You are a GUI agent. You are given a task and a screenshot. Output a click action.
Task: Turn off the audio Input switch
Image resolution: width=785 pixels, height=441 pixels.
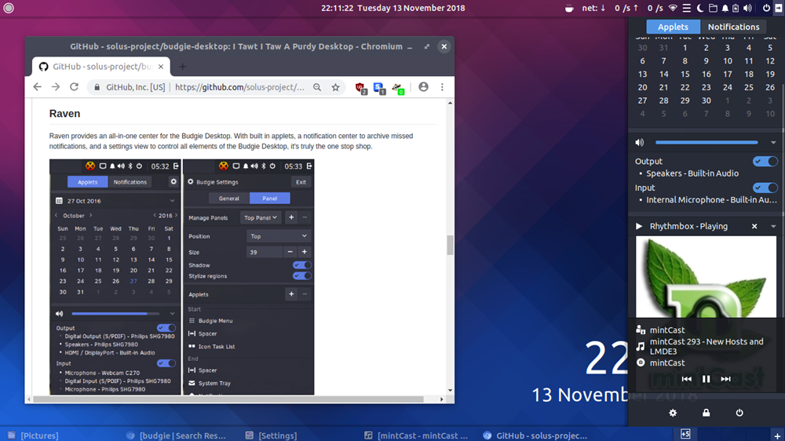(765, 188)
